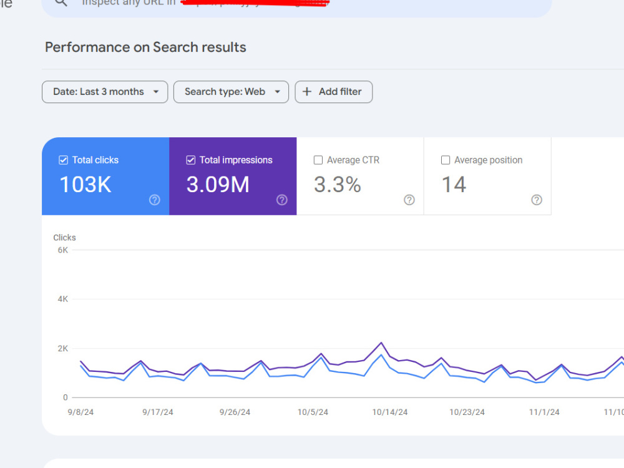Click the 11/1/24 date axis label
The image size is (624, 468).
[544, 412]
